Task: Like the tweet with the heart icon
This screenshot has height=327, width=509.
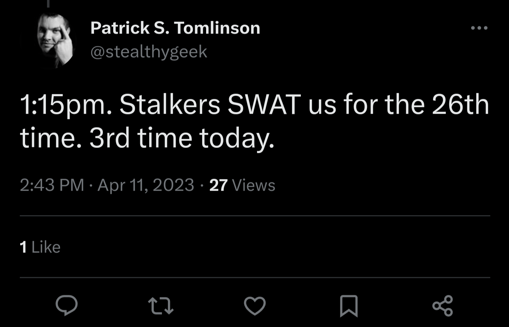Action: tap(255, 306)
